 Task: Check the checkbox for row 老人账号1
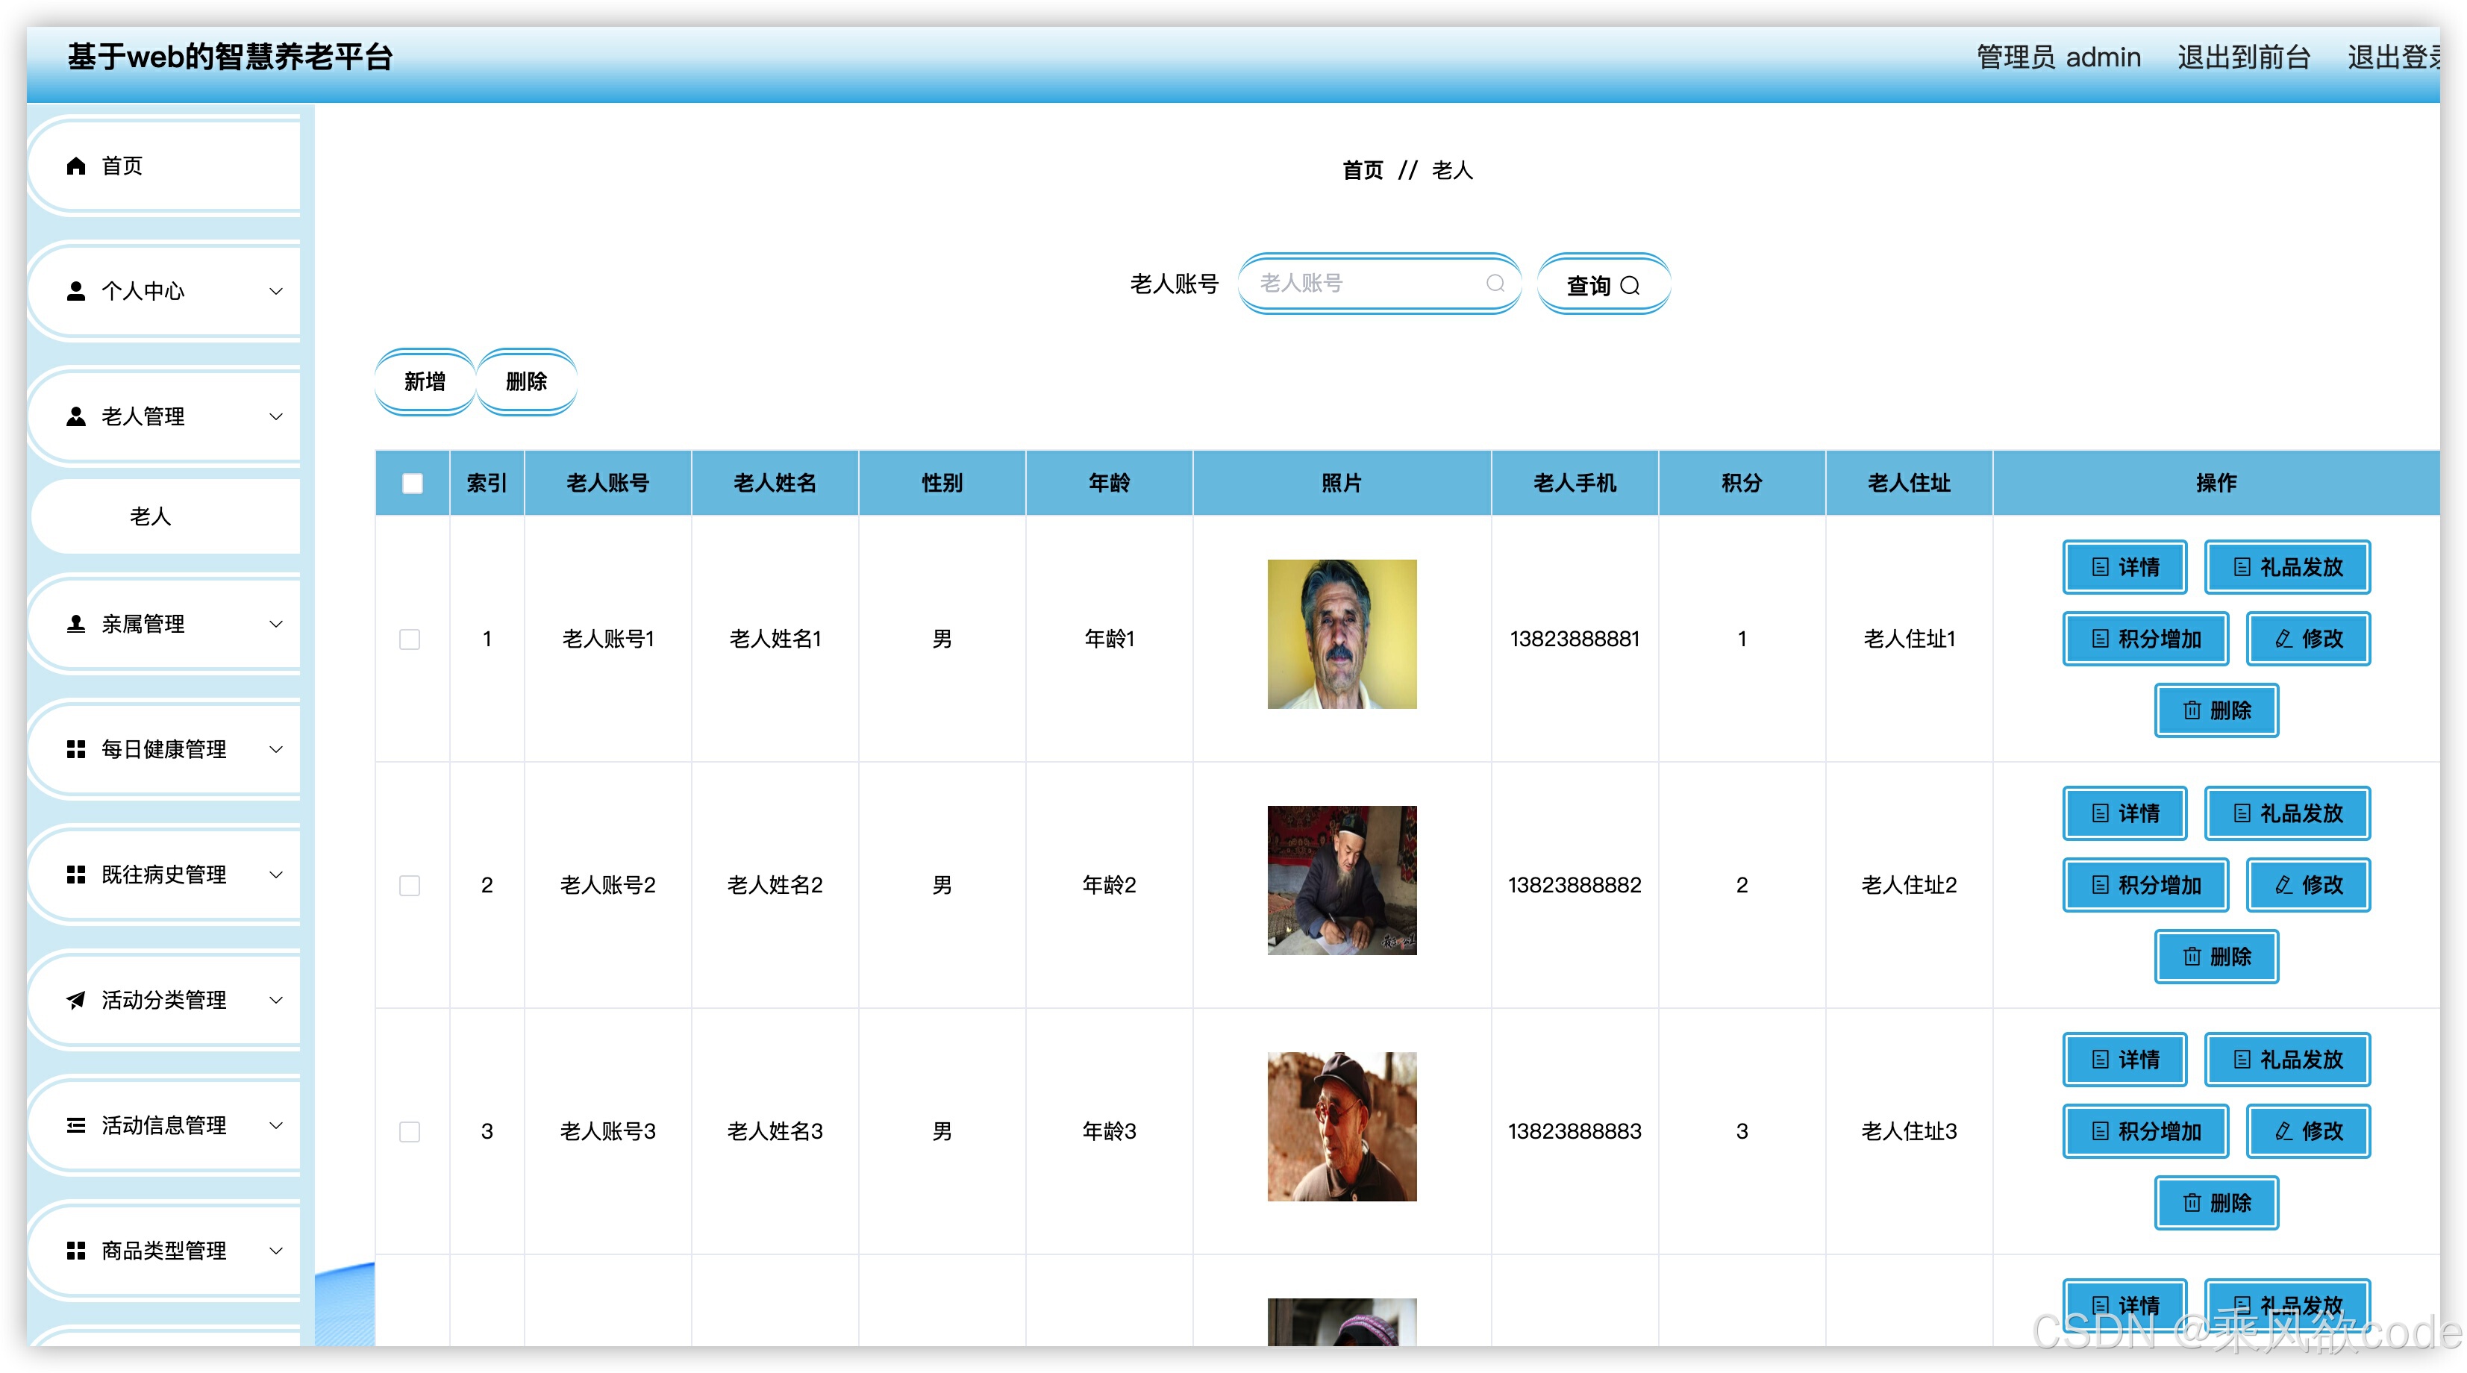tap(410, 639)
